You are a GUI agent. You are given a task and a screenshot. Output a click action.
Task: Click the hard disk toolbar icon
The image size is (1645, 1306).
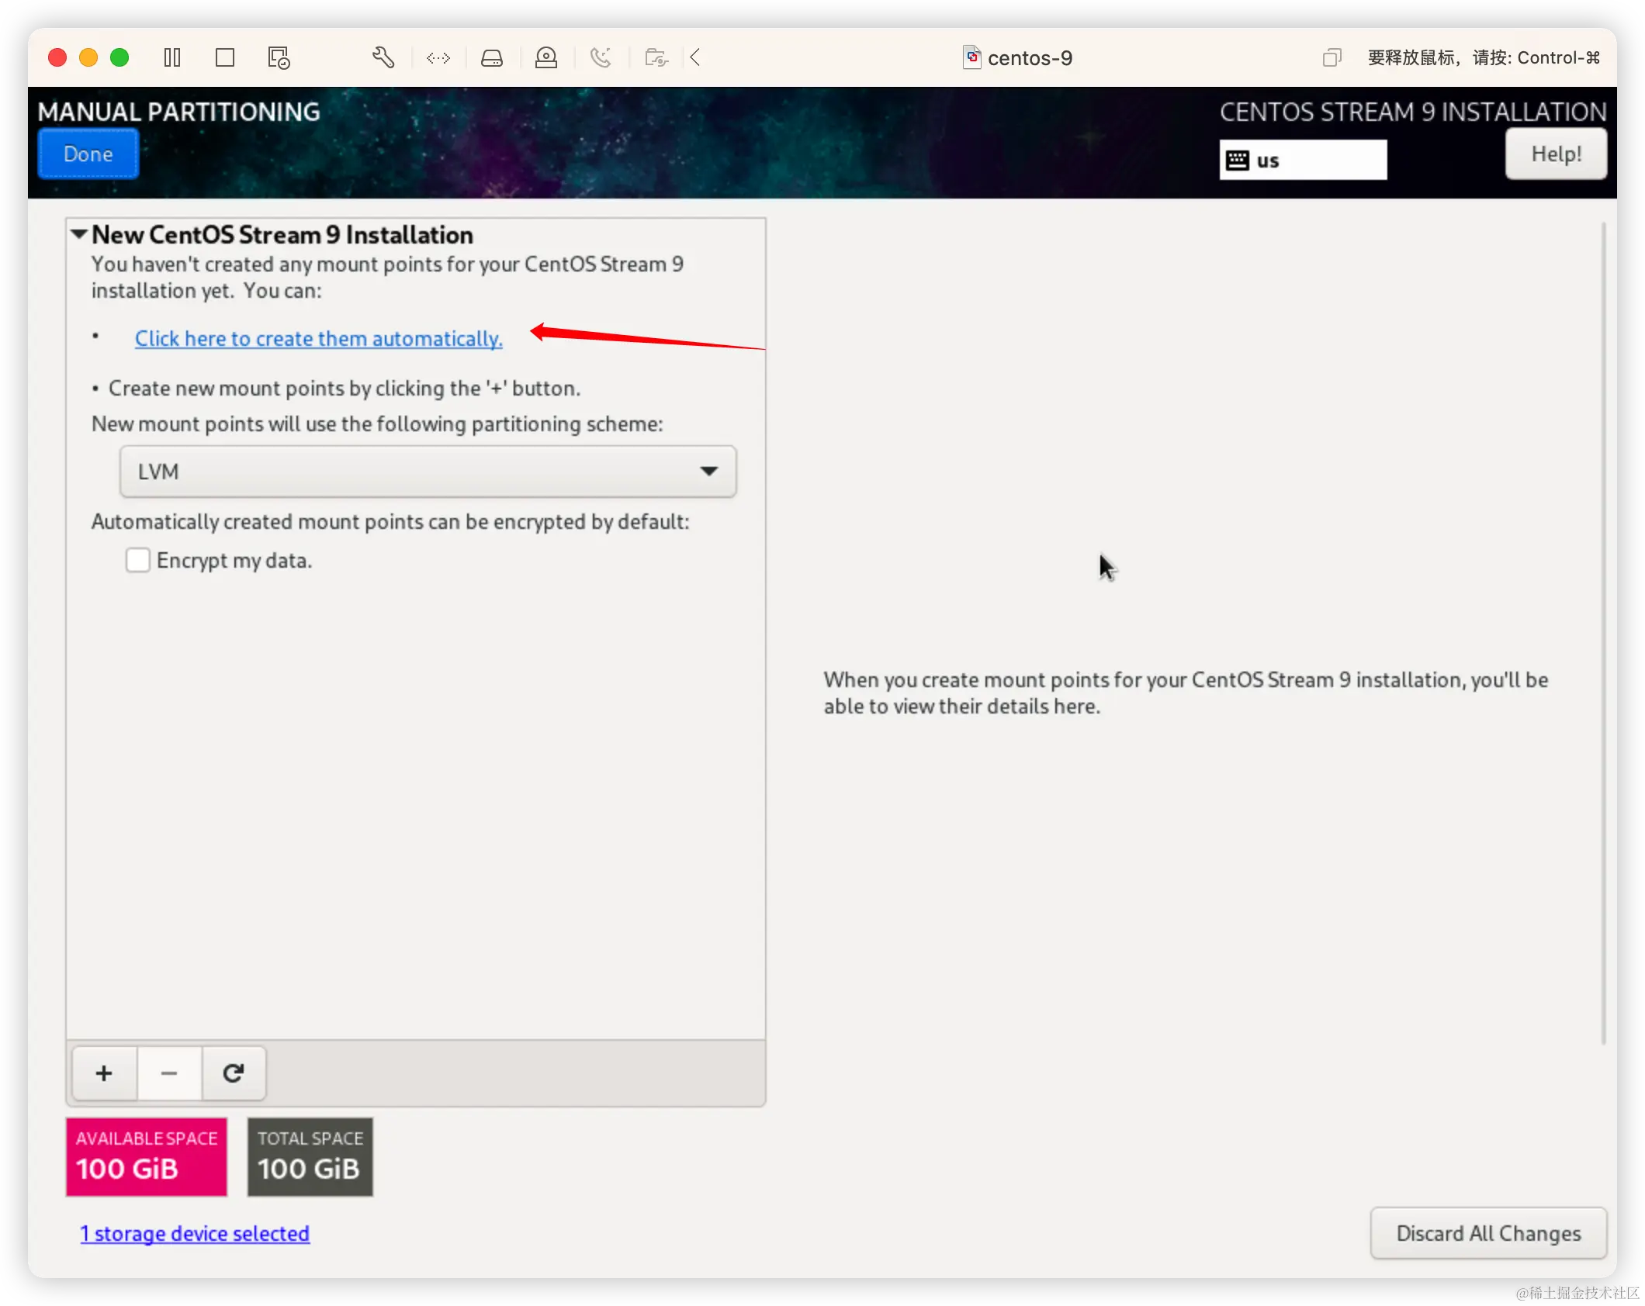click(493, 57)
